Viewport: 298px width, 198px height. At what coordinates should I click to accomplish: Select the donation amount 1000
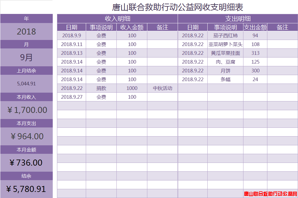132,88
